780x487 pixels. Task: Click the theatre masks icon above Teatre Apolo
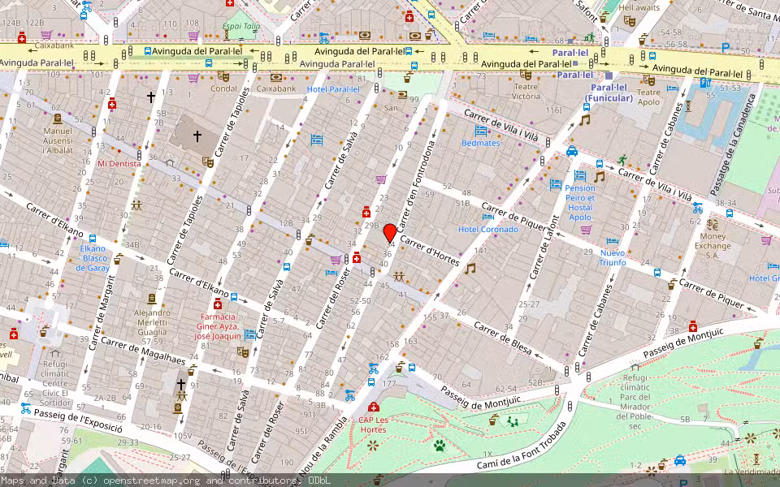tap(648, 80)
